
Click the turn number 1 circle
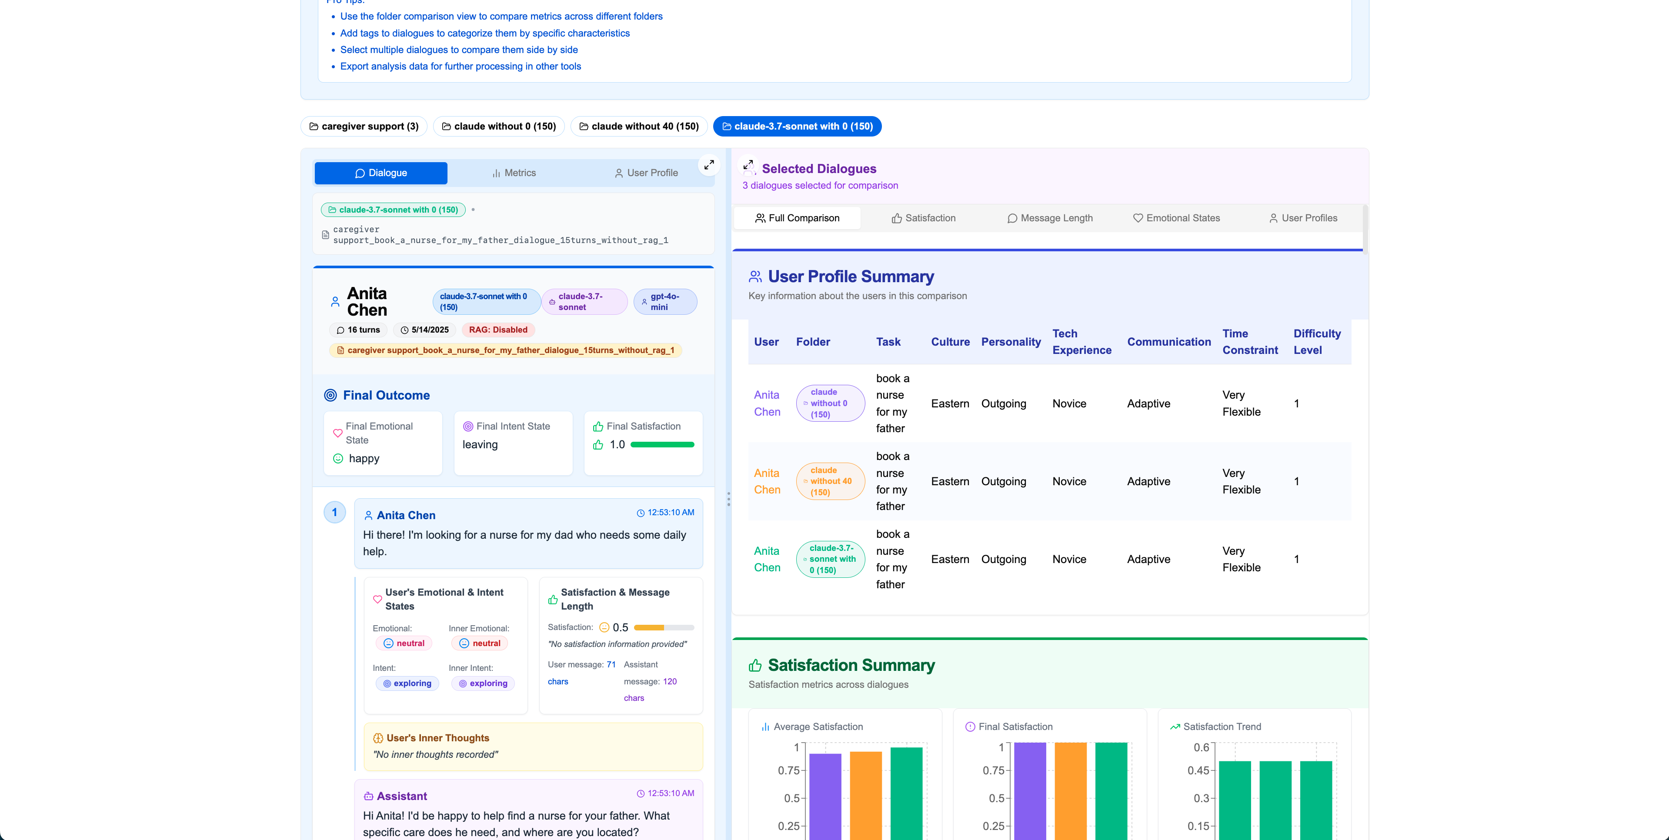(334, 512)
